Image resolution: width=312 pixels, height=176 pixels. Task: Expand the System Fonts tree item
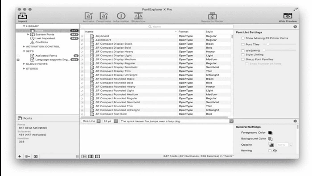(x=28, y=34)
